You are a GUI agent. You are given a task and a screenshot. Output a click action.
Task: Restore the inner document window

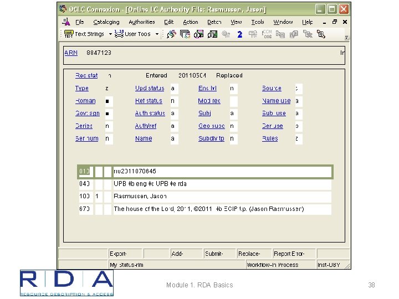[x=335, y=22]
